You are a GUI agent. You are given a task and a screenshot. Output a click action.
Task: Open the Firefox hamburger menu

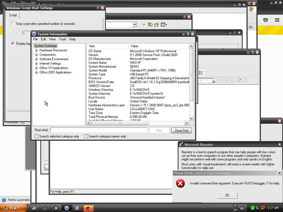tap(277, 20)
